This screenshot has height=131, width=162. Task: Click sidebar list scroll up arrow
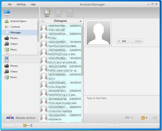coord(38,20)
